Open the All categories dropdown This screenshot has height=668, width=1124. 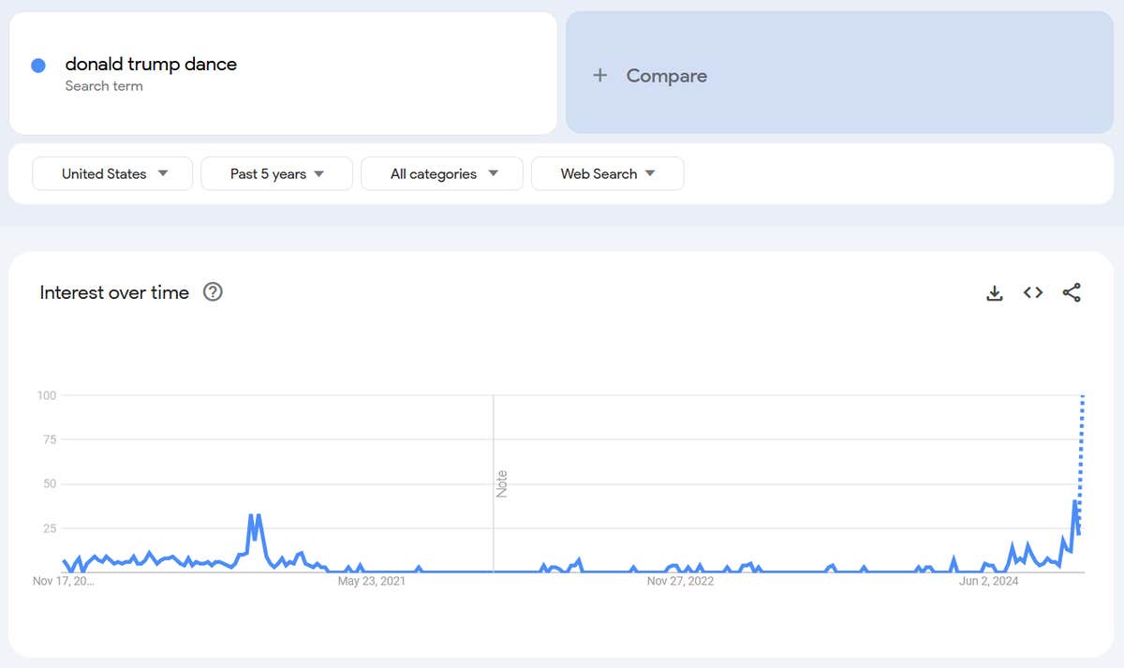pos(442,173)
